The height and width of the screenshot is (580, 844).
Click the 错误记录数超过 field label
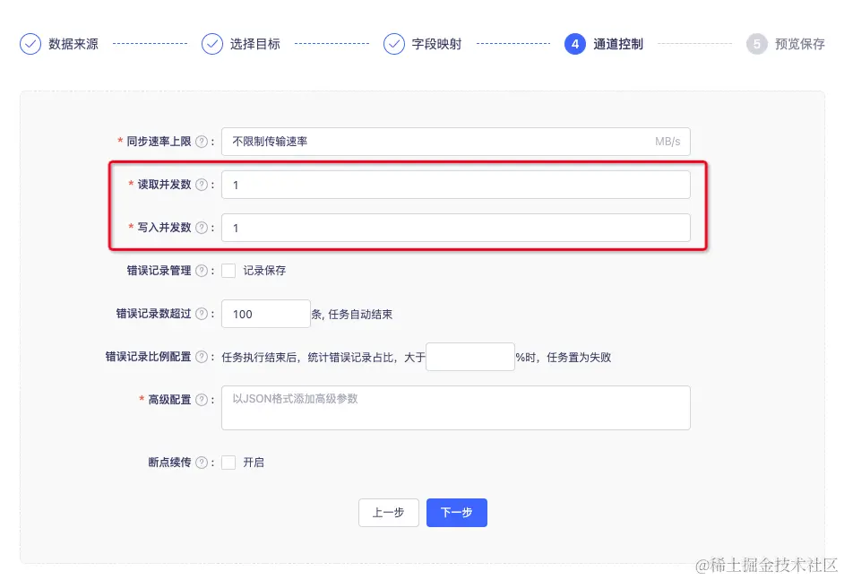click(x=153, y=314)
